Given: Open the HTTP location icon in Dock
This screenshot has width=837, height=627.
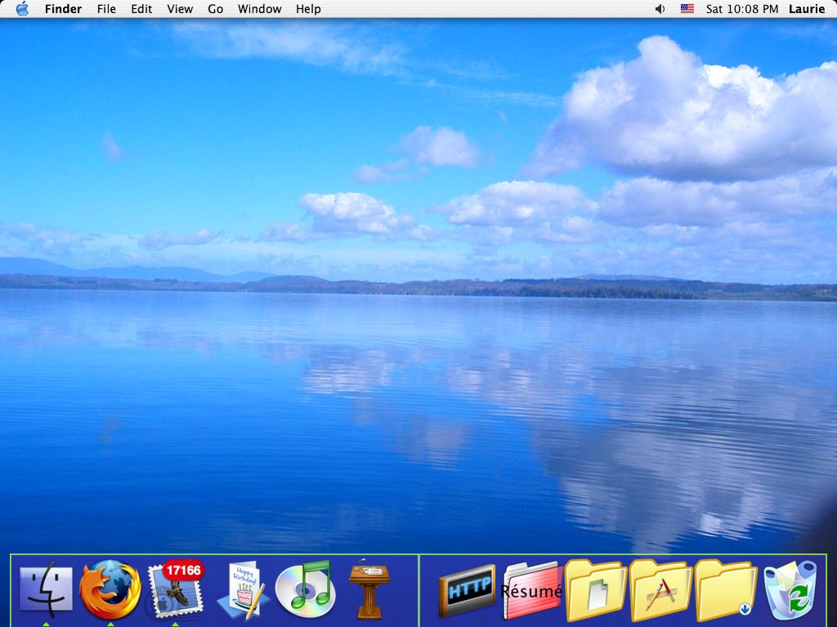Looking at the screenshot, I should click(467, 590).
